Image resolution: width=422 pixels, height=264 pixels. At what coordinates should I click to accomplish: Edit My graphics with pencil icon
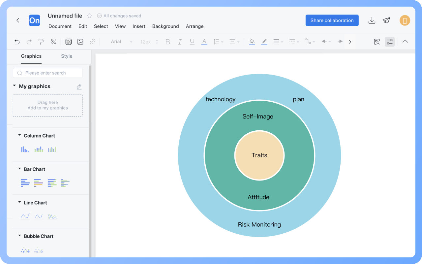79,87
